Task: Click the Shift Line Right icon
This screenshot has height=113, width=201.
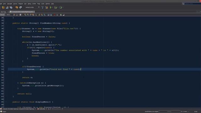Action: tap(51, 15)
